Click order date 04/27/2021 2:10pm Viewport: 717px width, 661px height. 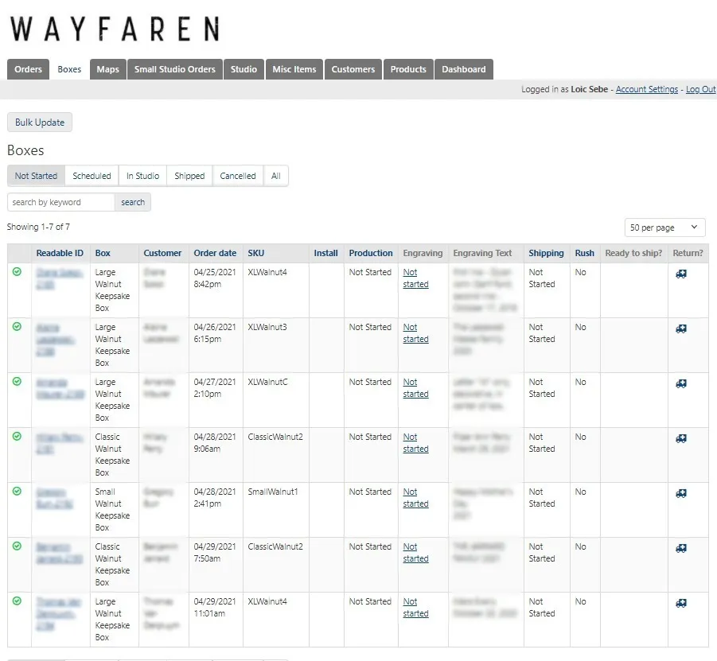214,387
